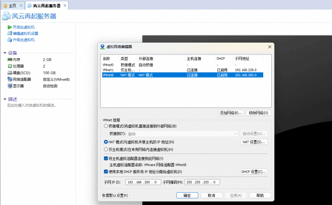This screenshot has height=205, width=332.
Task: Select the 处理器 processor device icon
Action: (x=10, y=66)
